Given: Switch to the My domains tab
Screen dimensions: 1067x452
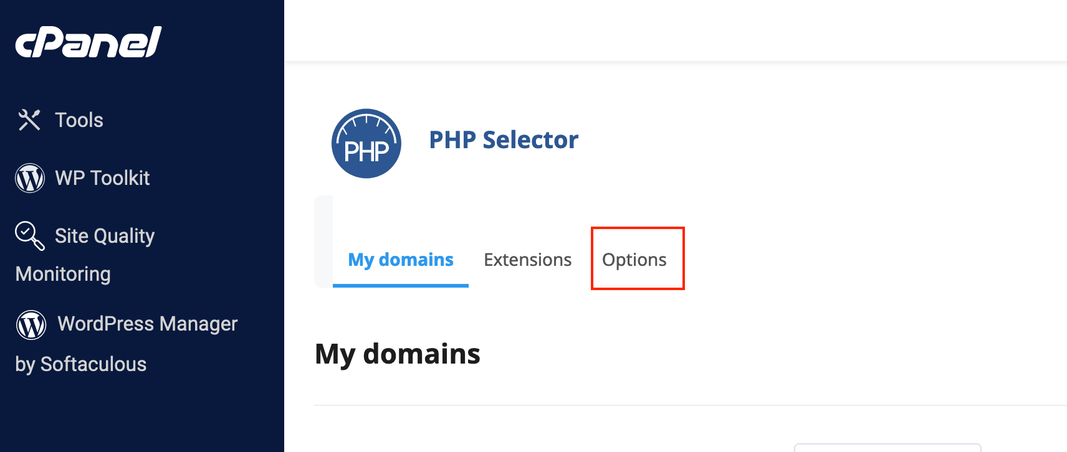Looking at the screenshot, I should 401,260.
